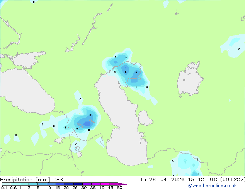This screenshot has height=189, width=245.
Task: Click the purple above-50 arrow of legend
Action: (122, 184)
